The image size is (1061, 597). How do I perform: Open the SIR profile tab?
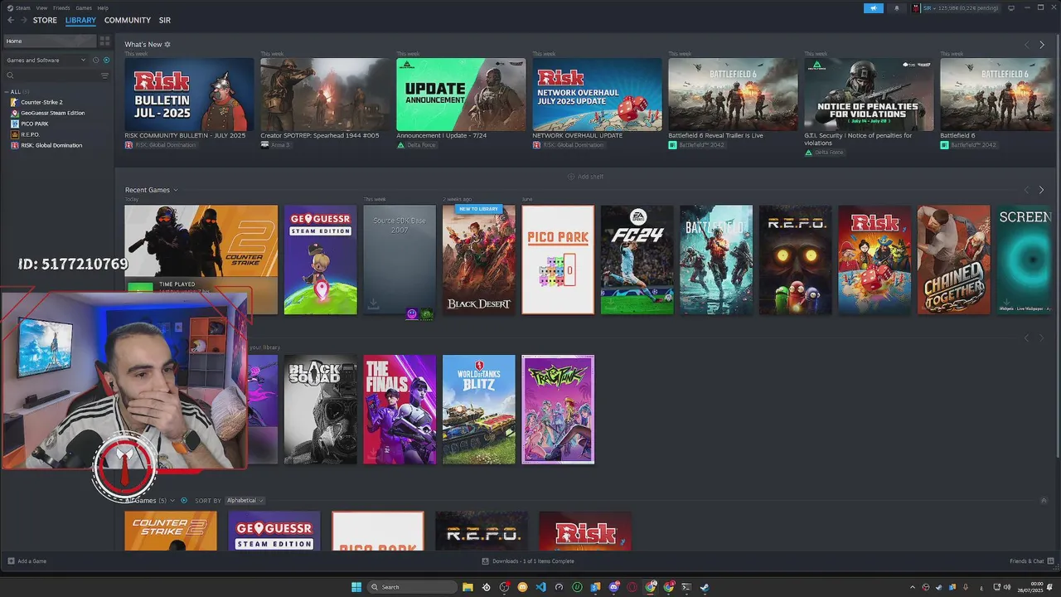[x=165, y=20]
